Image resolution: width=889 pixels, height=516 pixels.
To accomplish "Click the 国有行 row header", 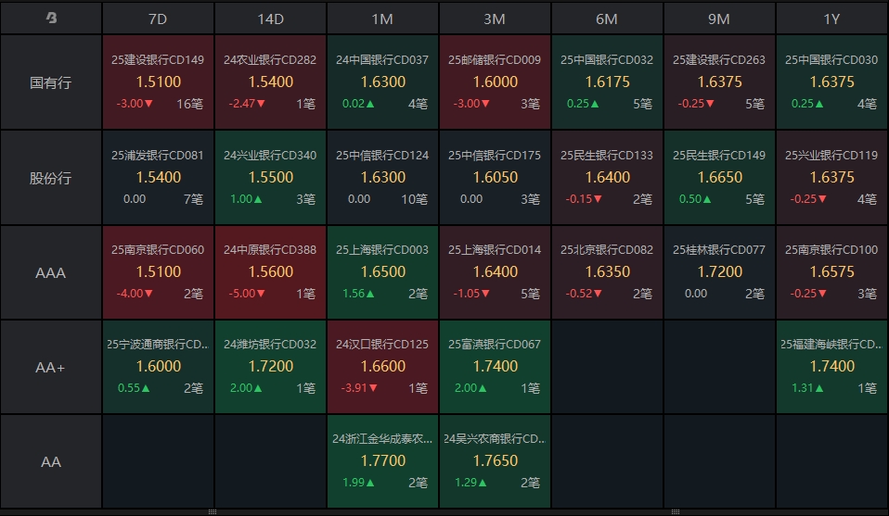I will pyautogui.click(x=51, y=82).
